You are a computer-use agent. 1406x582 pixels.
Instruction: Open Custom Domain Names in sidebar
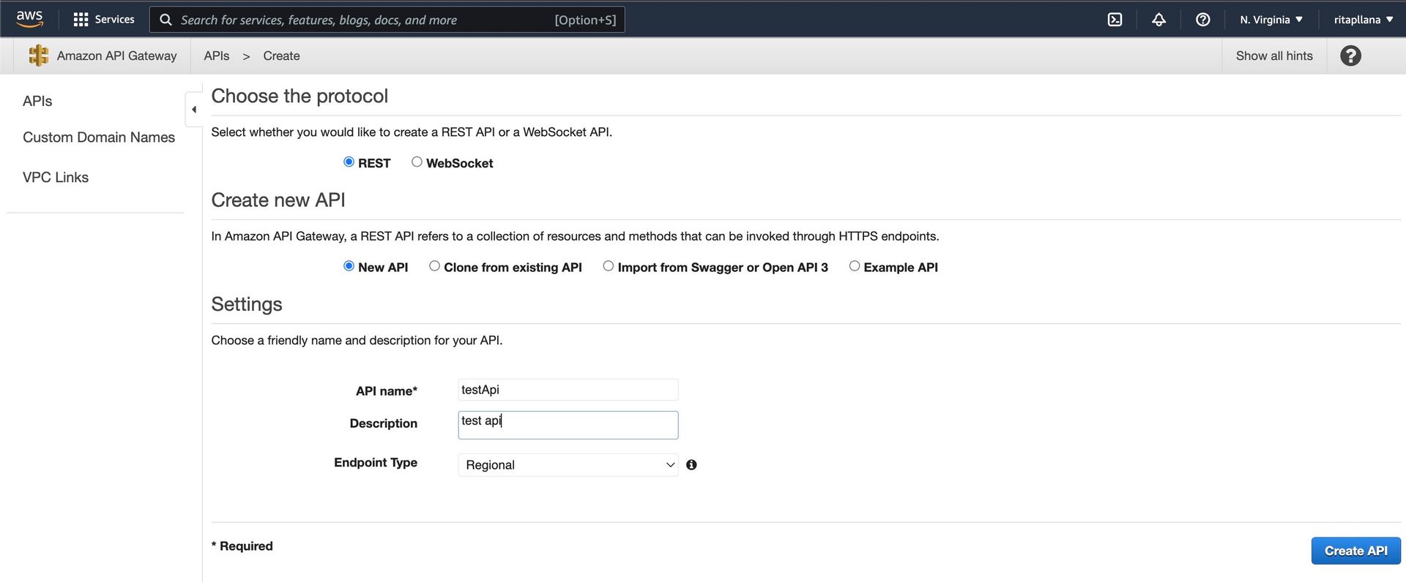[99, 137]
